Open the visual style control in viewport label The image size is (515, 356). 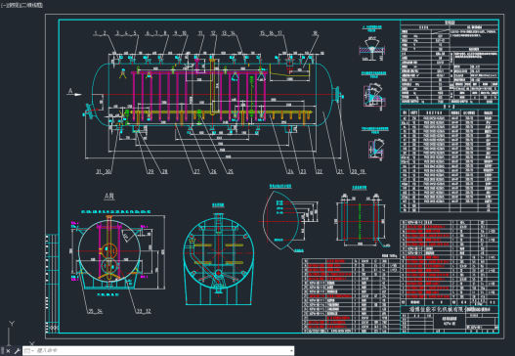tap(31, 5)
